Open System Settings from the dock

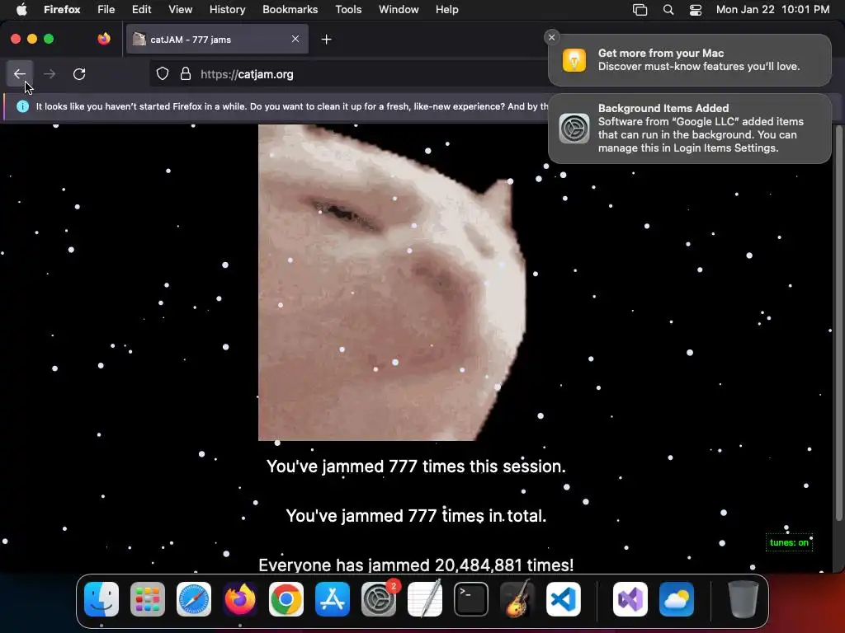click(379, 599)
